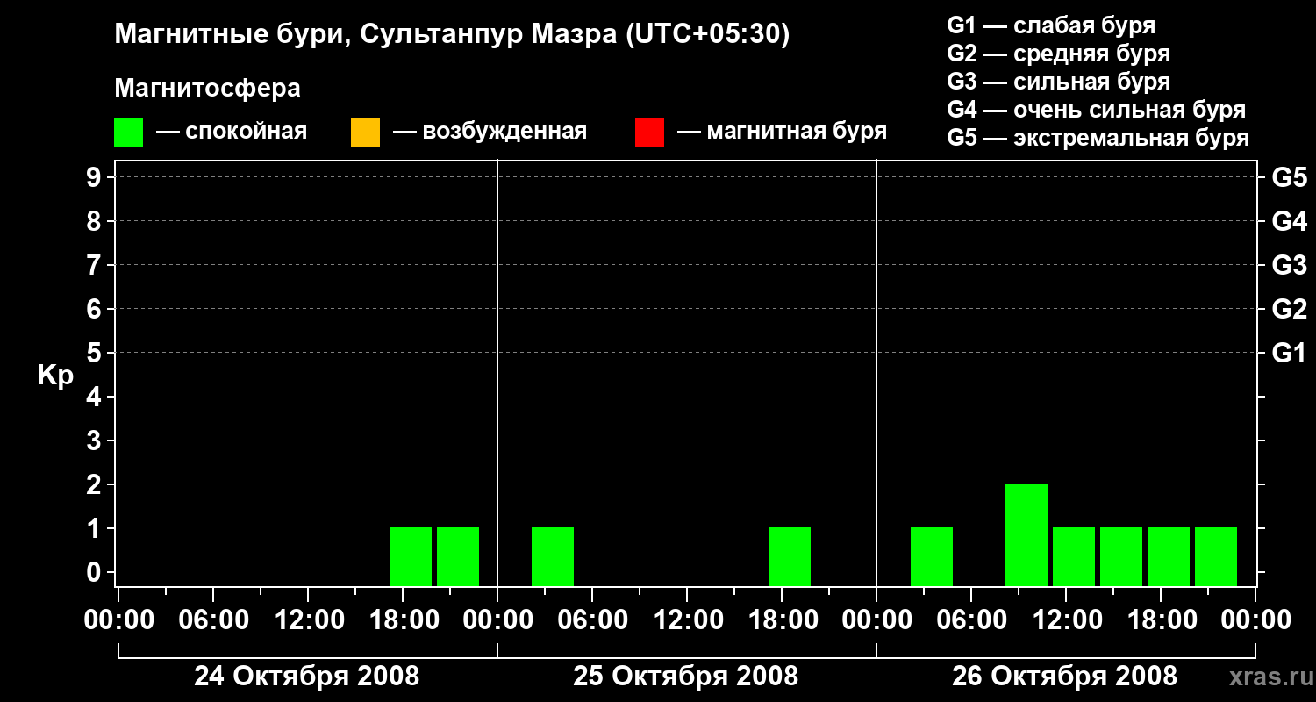Screen dimensions: 1316x702
Task: Click the green 'спокойная' legend swatch
Action: click(128, 133)
